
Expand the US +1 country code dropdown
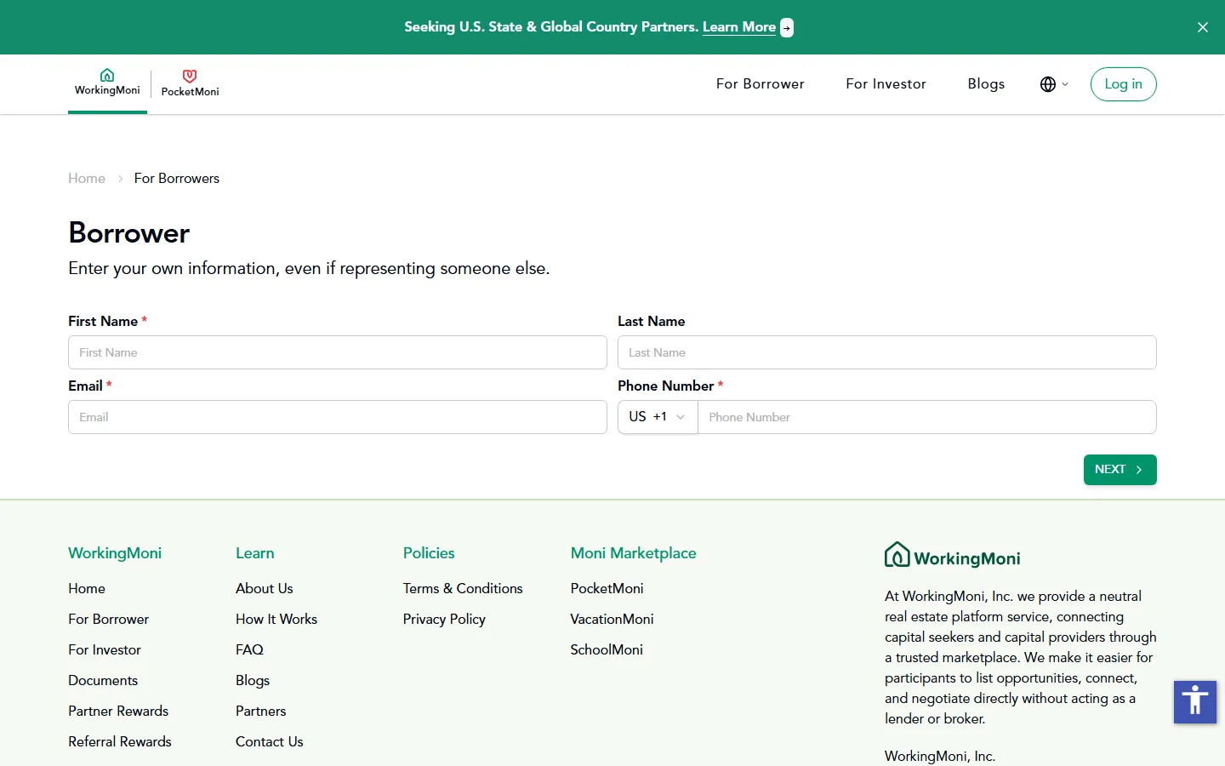coord(658,417)
